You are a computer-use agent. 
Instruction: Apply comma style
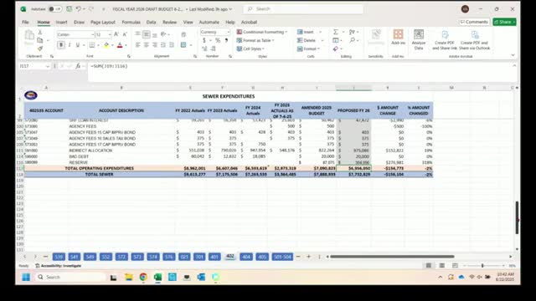(x=226, y=40)
